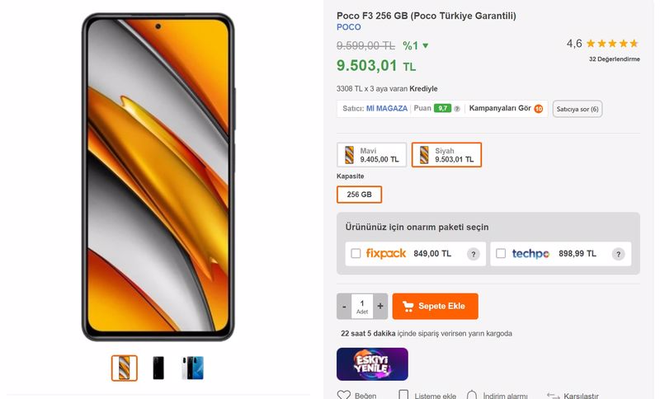Click the help icon next to techpo price
This screenshot has height=399, width=660.
pyautogui.click(x=618, y=254)
